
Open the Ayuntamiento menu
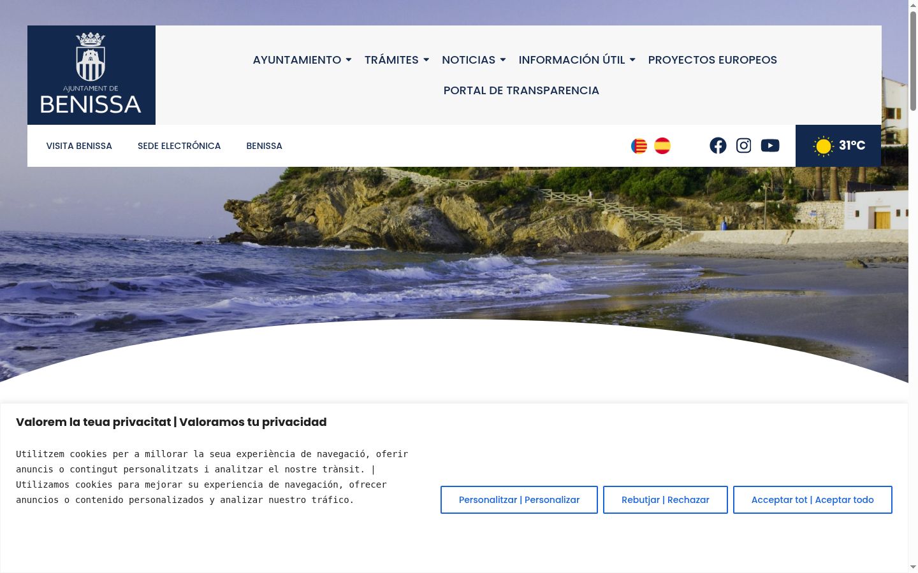[x=297, y=60]
